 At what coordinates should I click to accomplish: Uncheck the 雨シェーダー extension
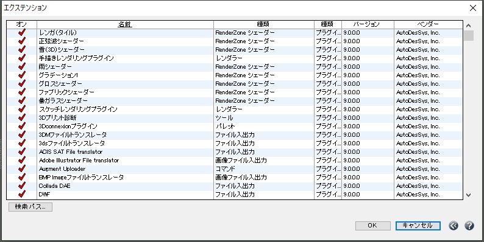click(x=21, y=67)
